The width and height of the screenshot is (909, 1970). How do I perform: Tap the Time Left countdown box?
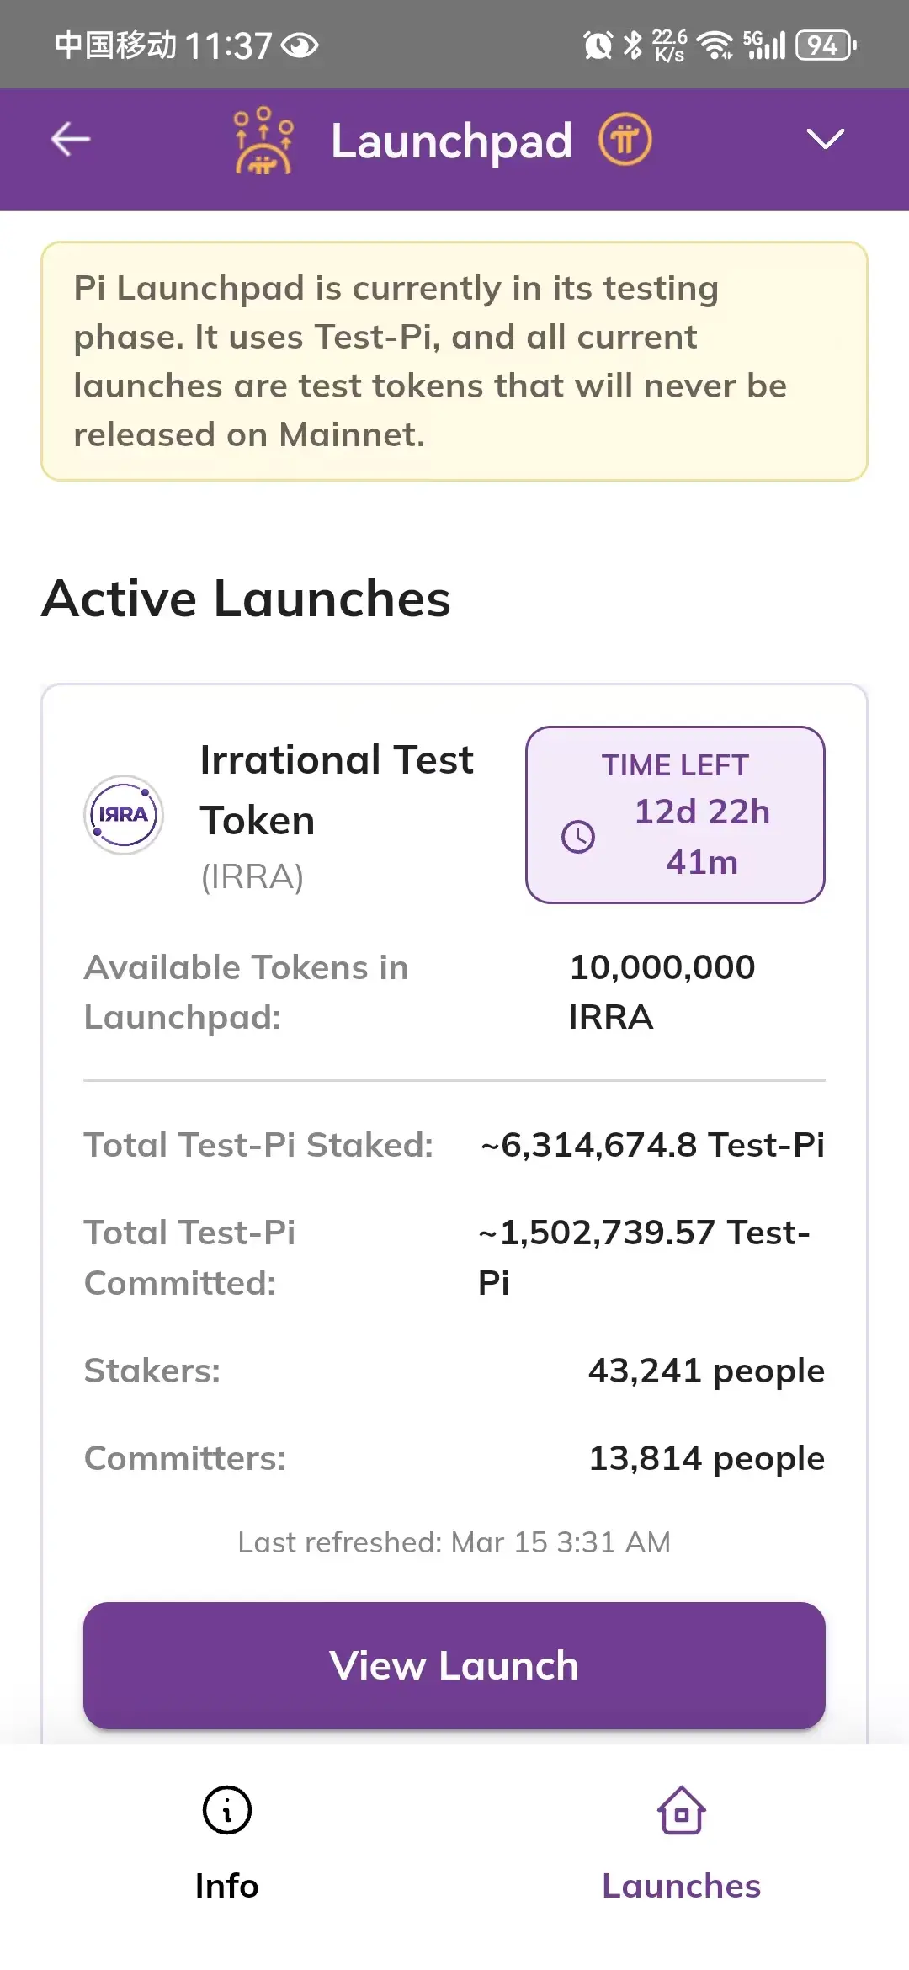[x=675, y=814]
